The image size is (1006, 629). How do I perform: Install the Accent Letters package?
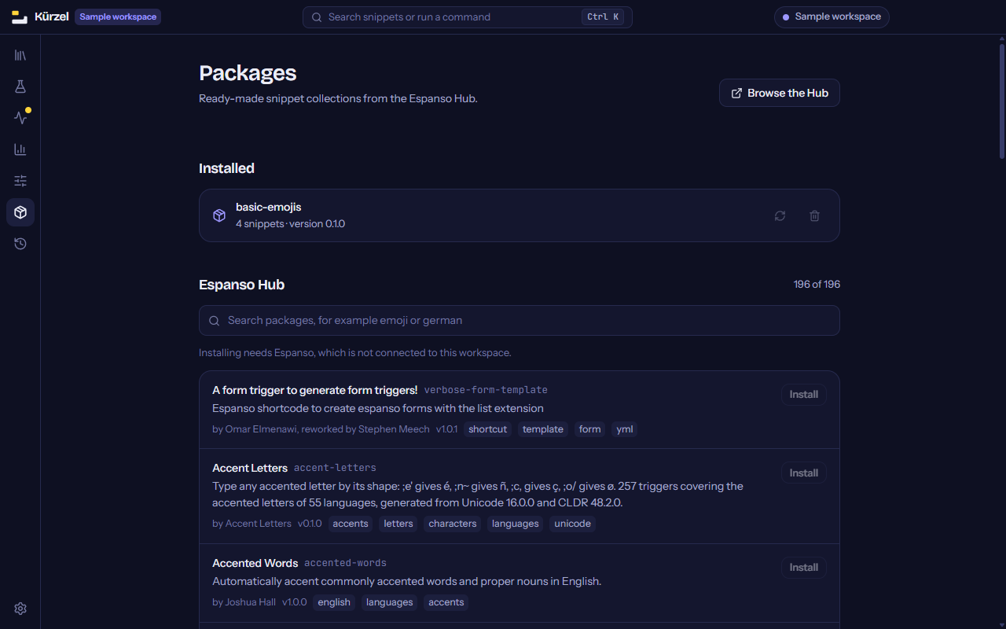[x=804, y=473]
